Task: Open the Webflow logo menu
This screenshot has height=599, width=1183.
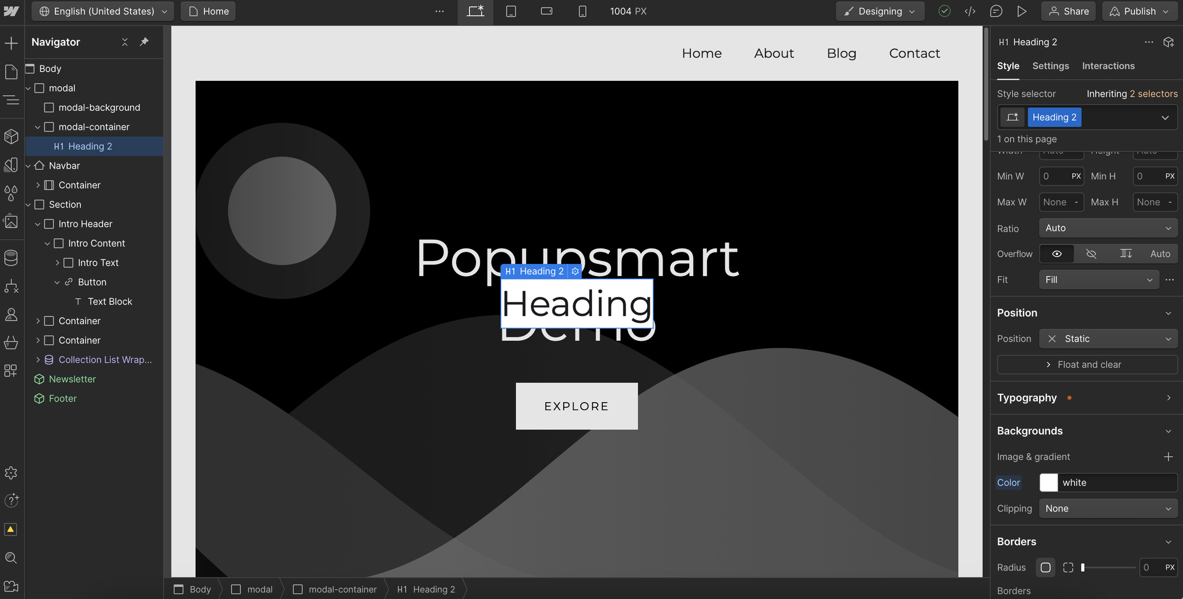Action: click(12, 12)
